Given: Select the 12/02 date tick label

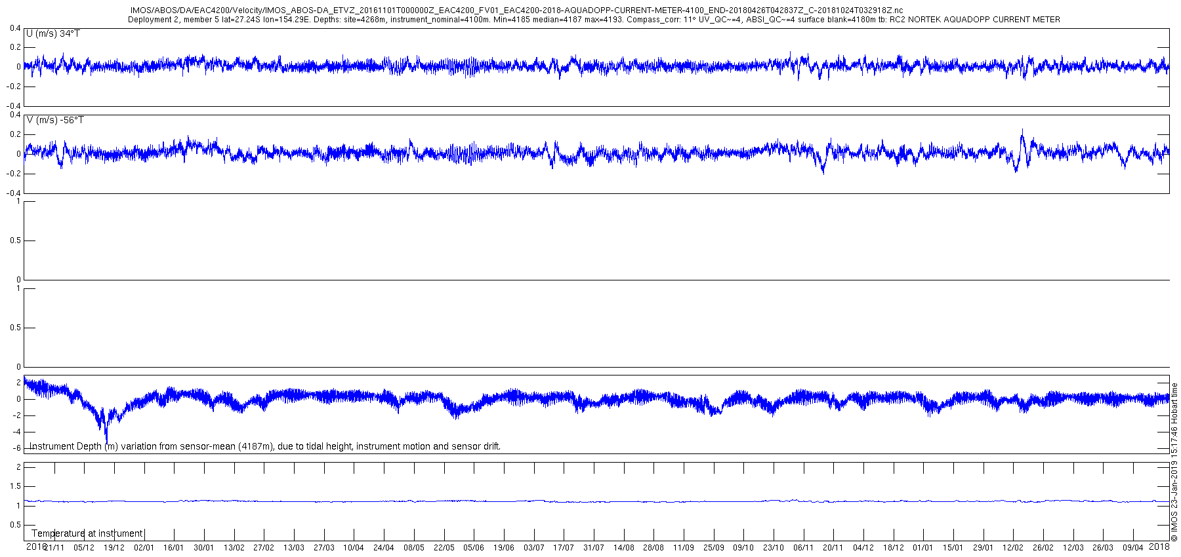Looking at the screenshot, I should (1013, 547).
